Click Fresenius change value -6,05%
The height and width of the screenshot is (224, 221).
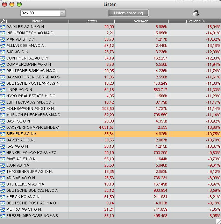pos(214,216)
